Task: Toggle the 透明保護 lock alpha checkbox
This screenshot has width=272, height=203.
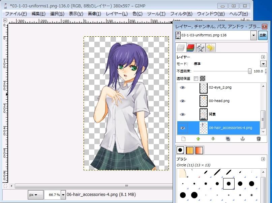Action: pyautogui.click(x=196, y=79)
